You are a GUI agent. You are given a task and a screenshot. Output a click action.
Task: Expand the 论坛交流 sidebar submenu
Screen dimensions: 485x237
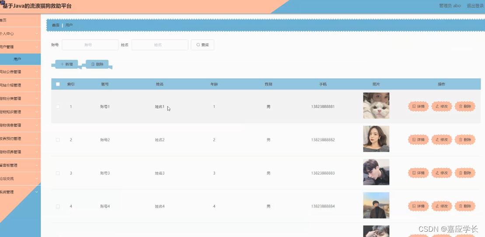point(20,178)
